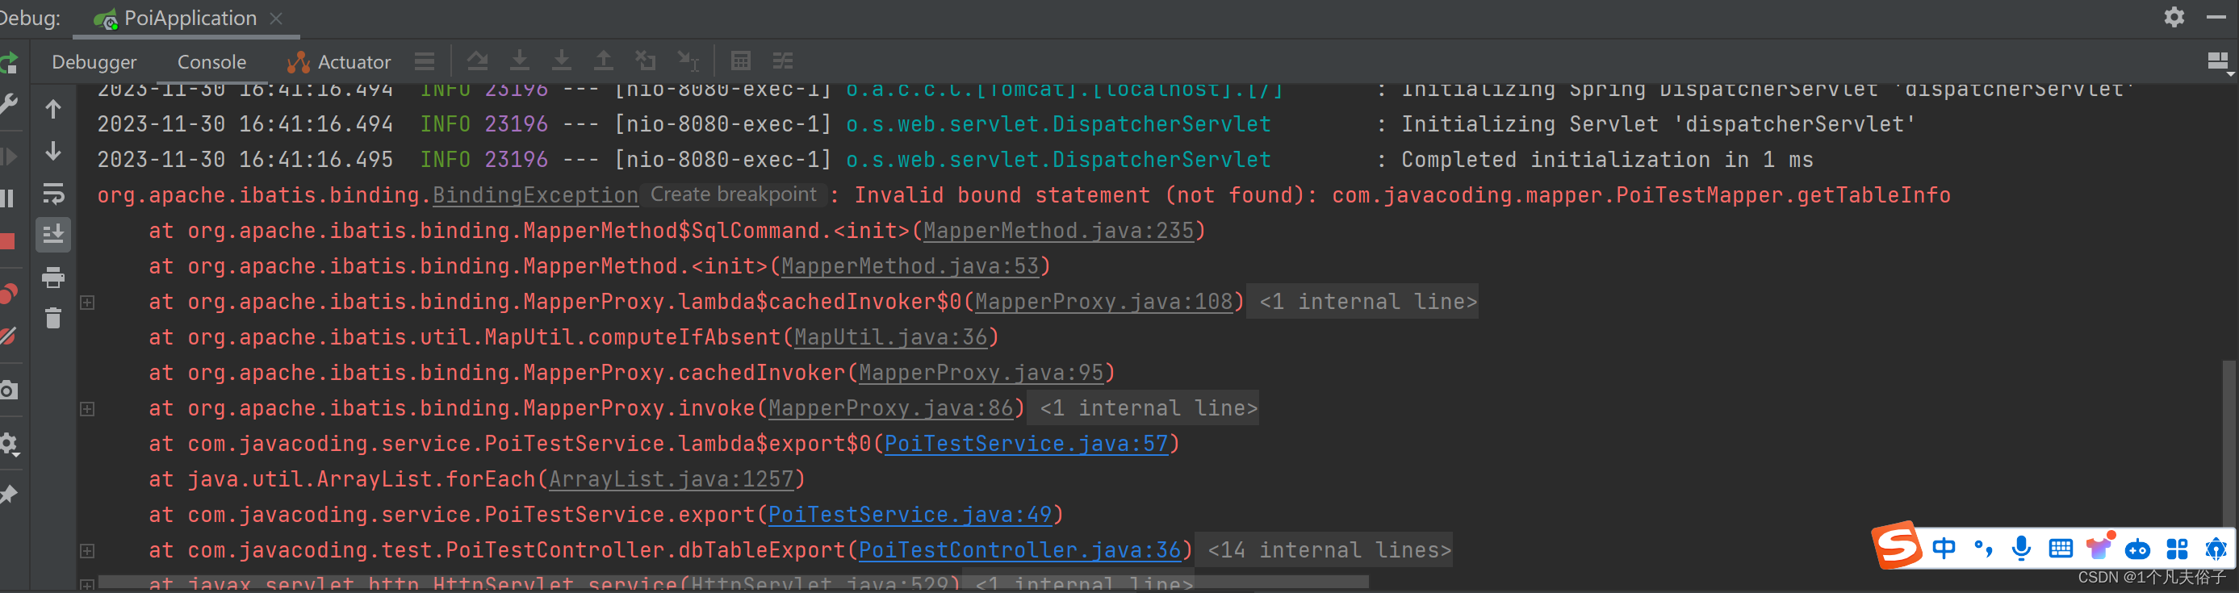2239x593 pixels.
Task: Pause the program
Action: [x=7, y=198]
